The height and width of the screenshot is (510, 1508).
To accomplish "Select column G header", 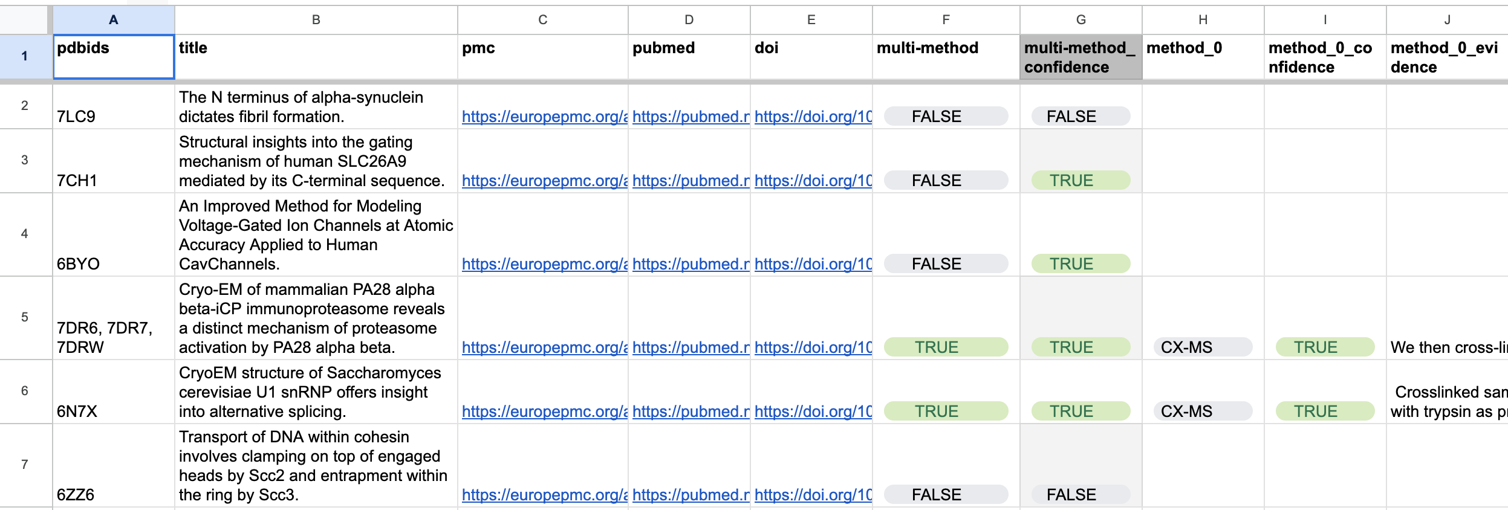I will pyautogui.click(x=1081, y=20).
